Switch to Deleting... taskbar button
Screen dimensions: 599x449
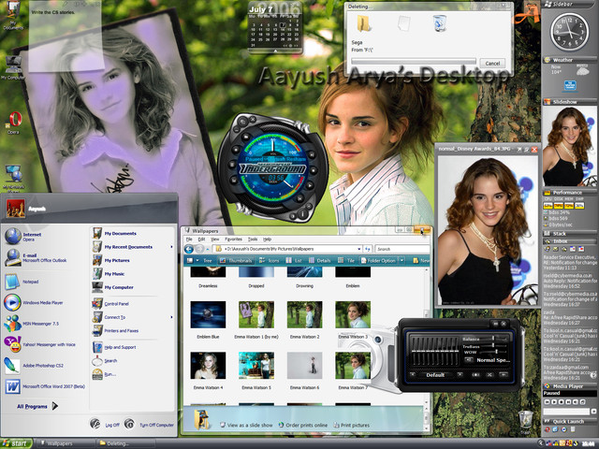pyautogui.click(x=125, y=443)
